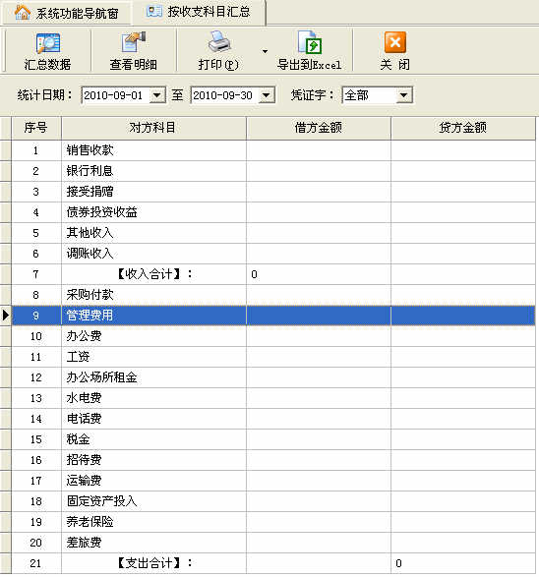Click the 贷方金额 column header
The height and width of the screenshot is (577, 539).
click(463, 128)
